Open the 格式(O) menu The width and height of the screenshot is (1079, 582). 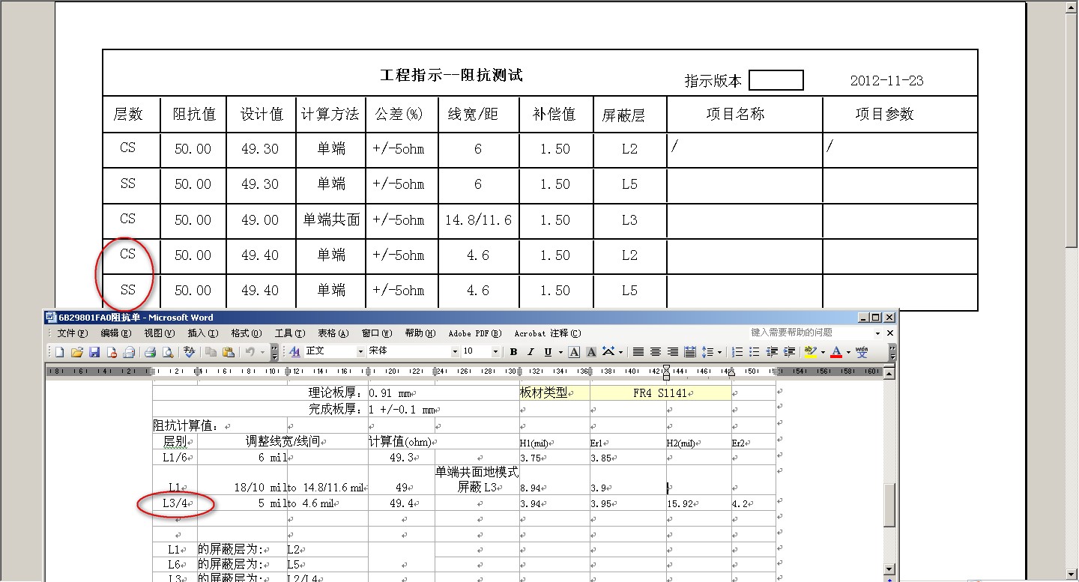point(247,333)
